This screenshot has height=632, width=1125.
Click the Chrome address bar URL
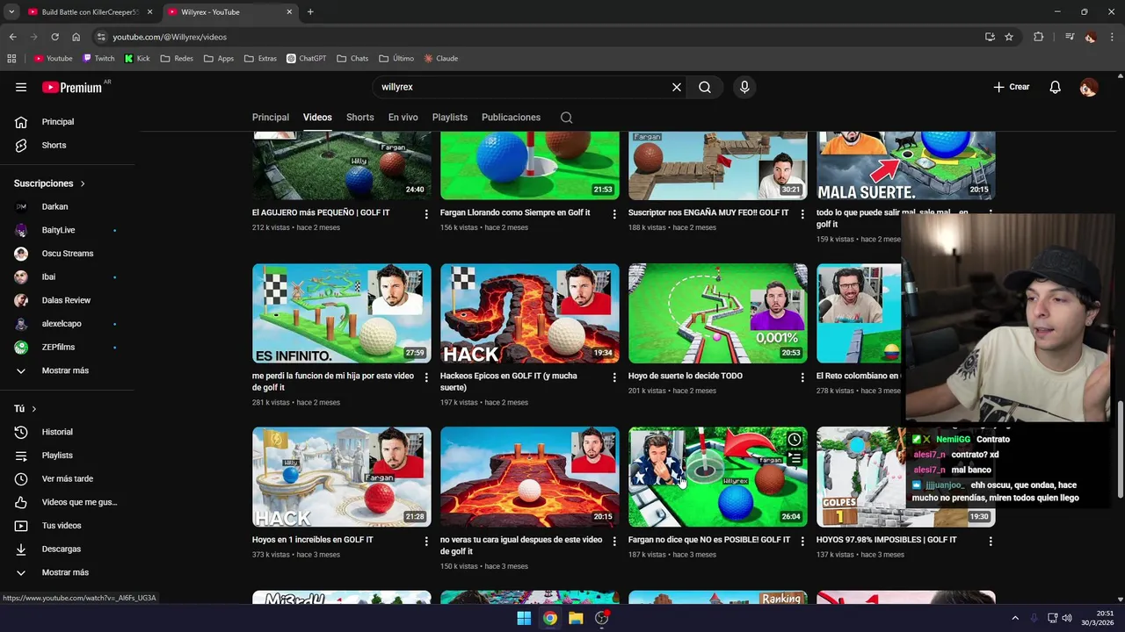click(x=170, y=37)
